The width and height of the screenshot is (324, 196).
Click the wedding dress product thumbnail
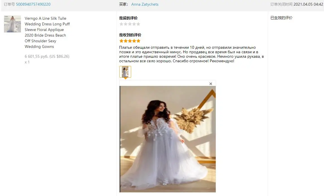click(12, 24)
